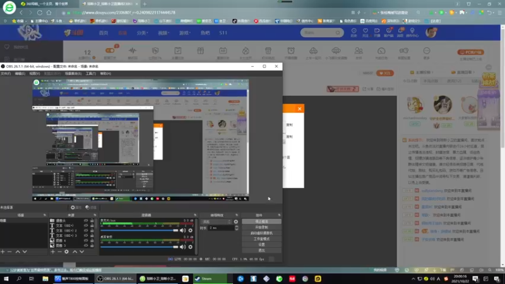Pop out the audio mixer dock panel icon

pos(195,215)
